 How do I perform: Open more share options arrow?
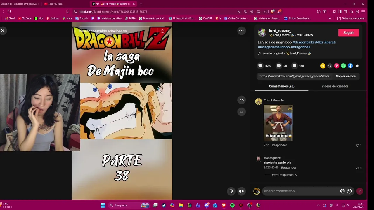357,66
